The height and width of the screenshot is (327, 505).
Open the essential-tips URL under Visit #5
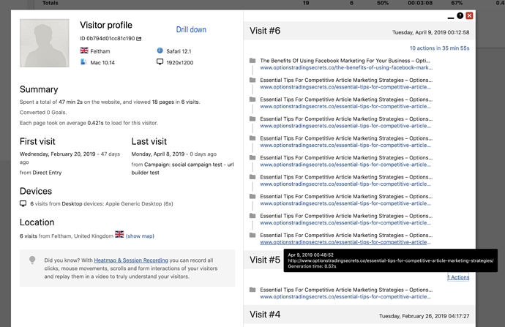[x=345, y=297]
